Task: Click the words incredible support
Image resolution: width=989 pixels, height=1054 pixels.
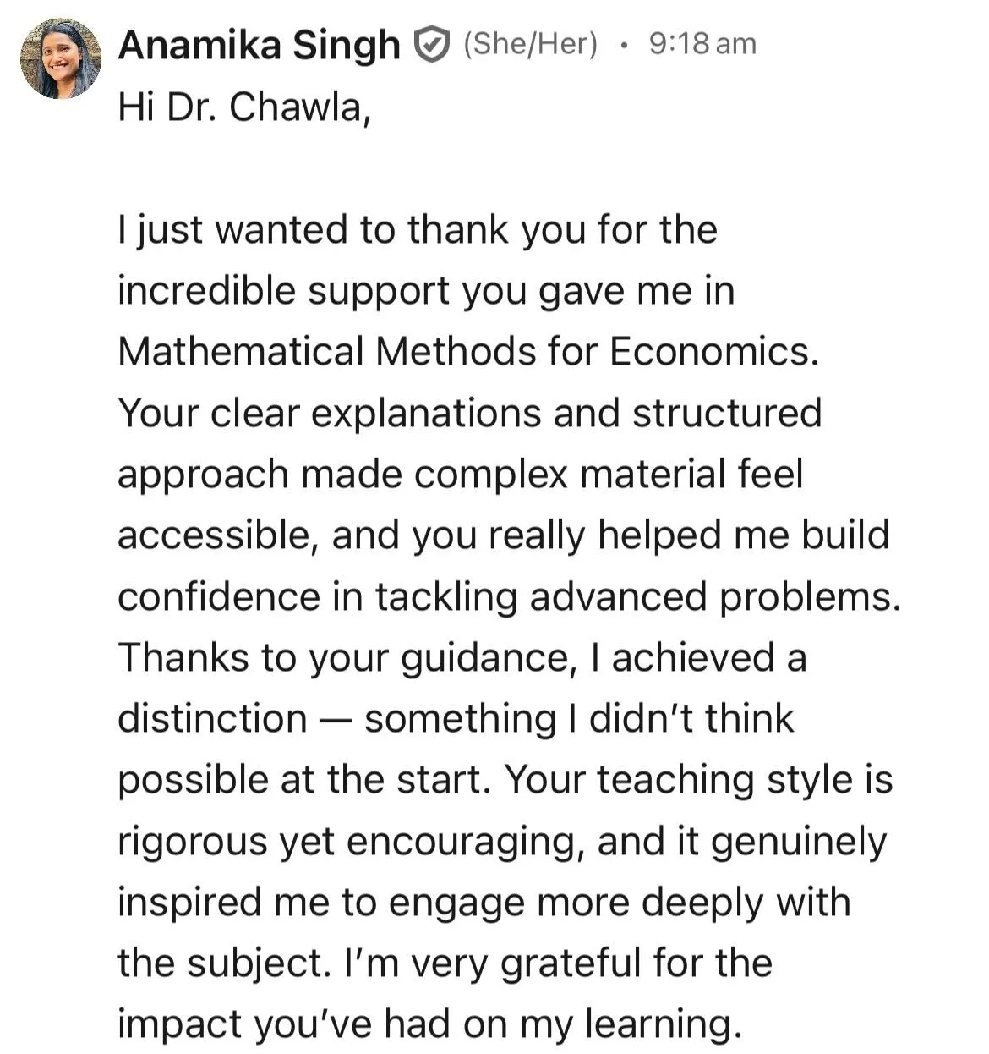Action: [x=284, y=291]
